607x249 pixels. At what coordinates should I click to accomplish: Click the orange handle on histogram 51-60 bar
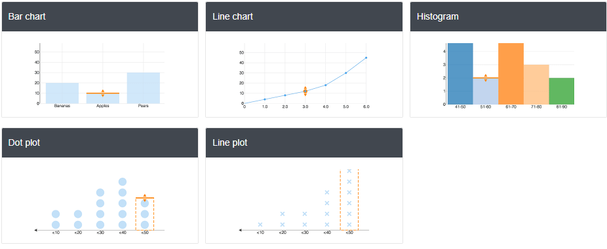pyautogui.click(x=486, y=78)
